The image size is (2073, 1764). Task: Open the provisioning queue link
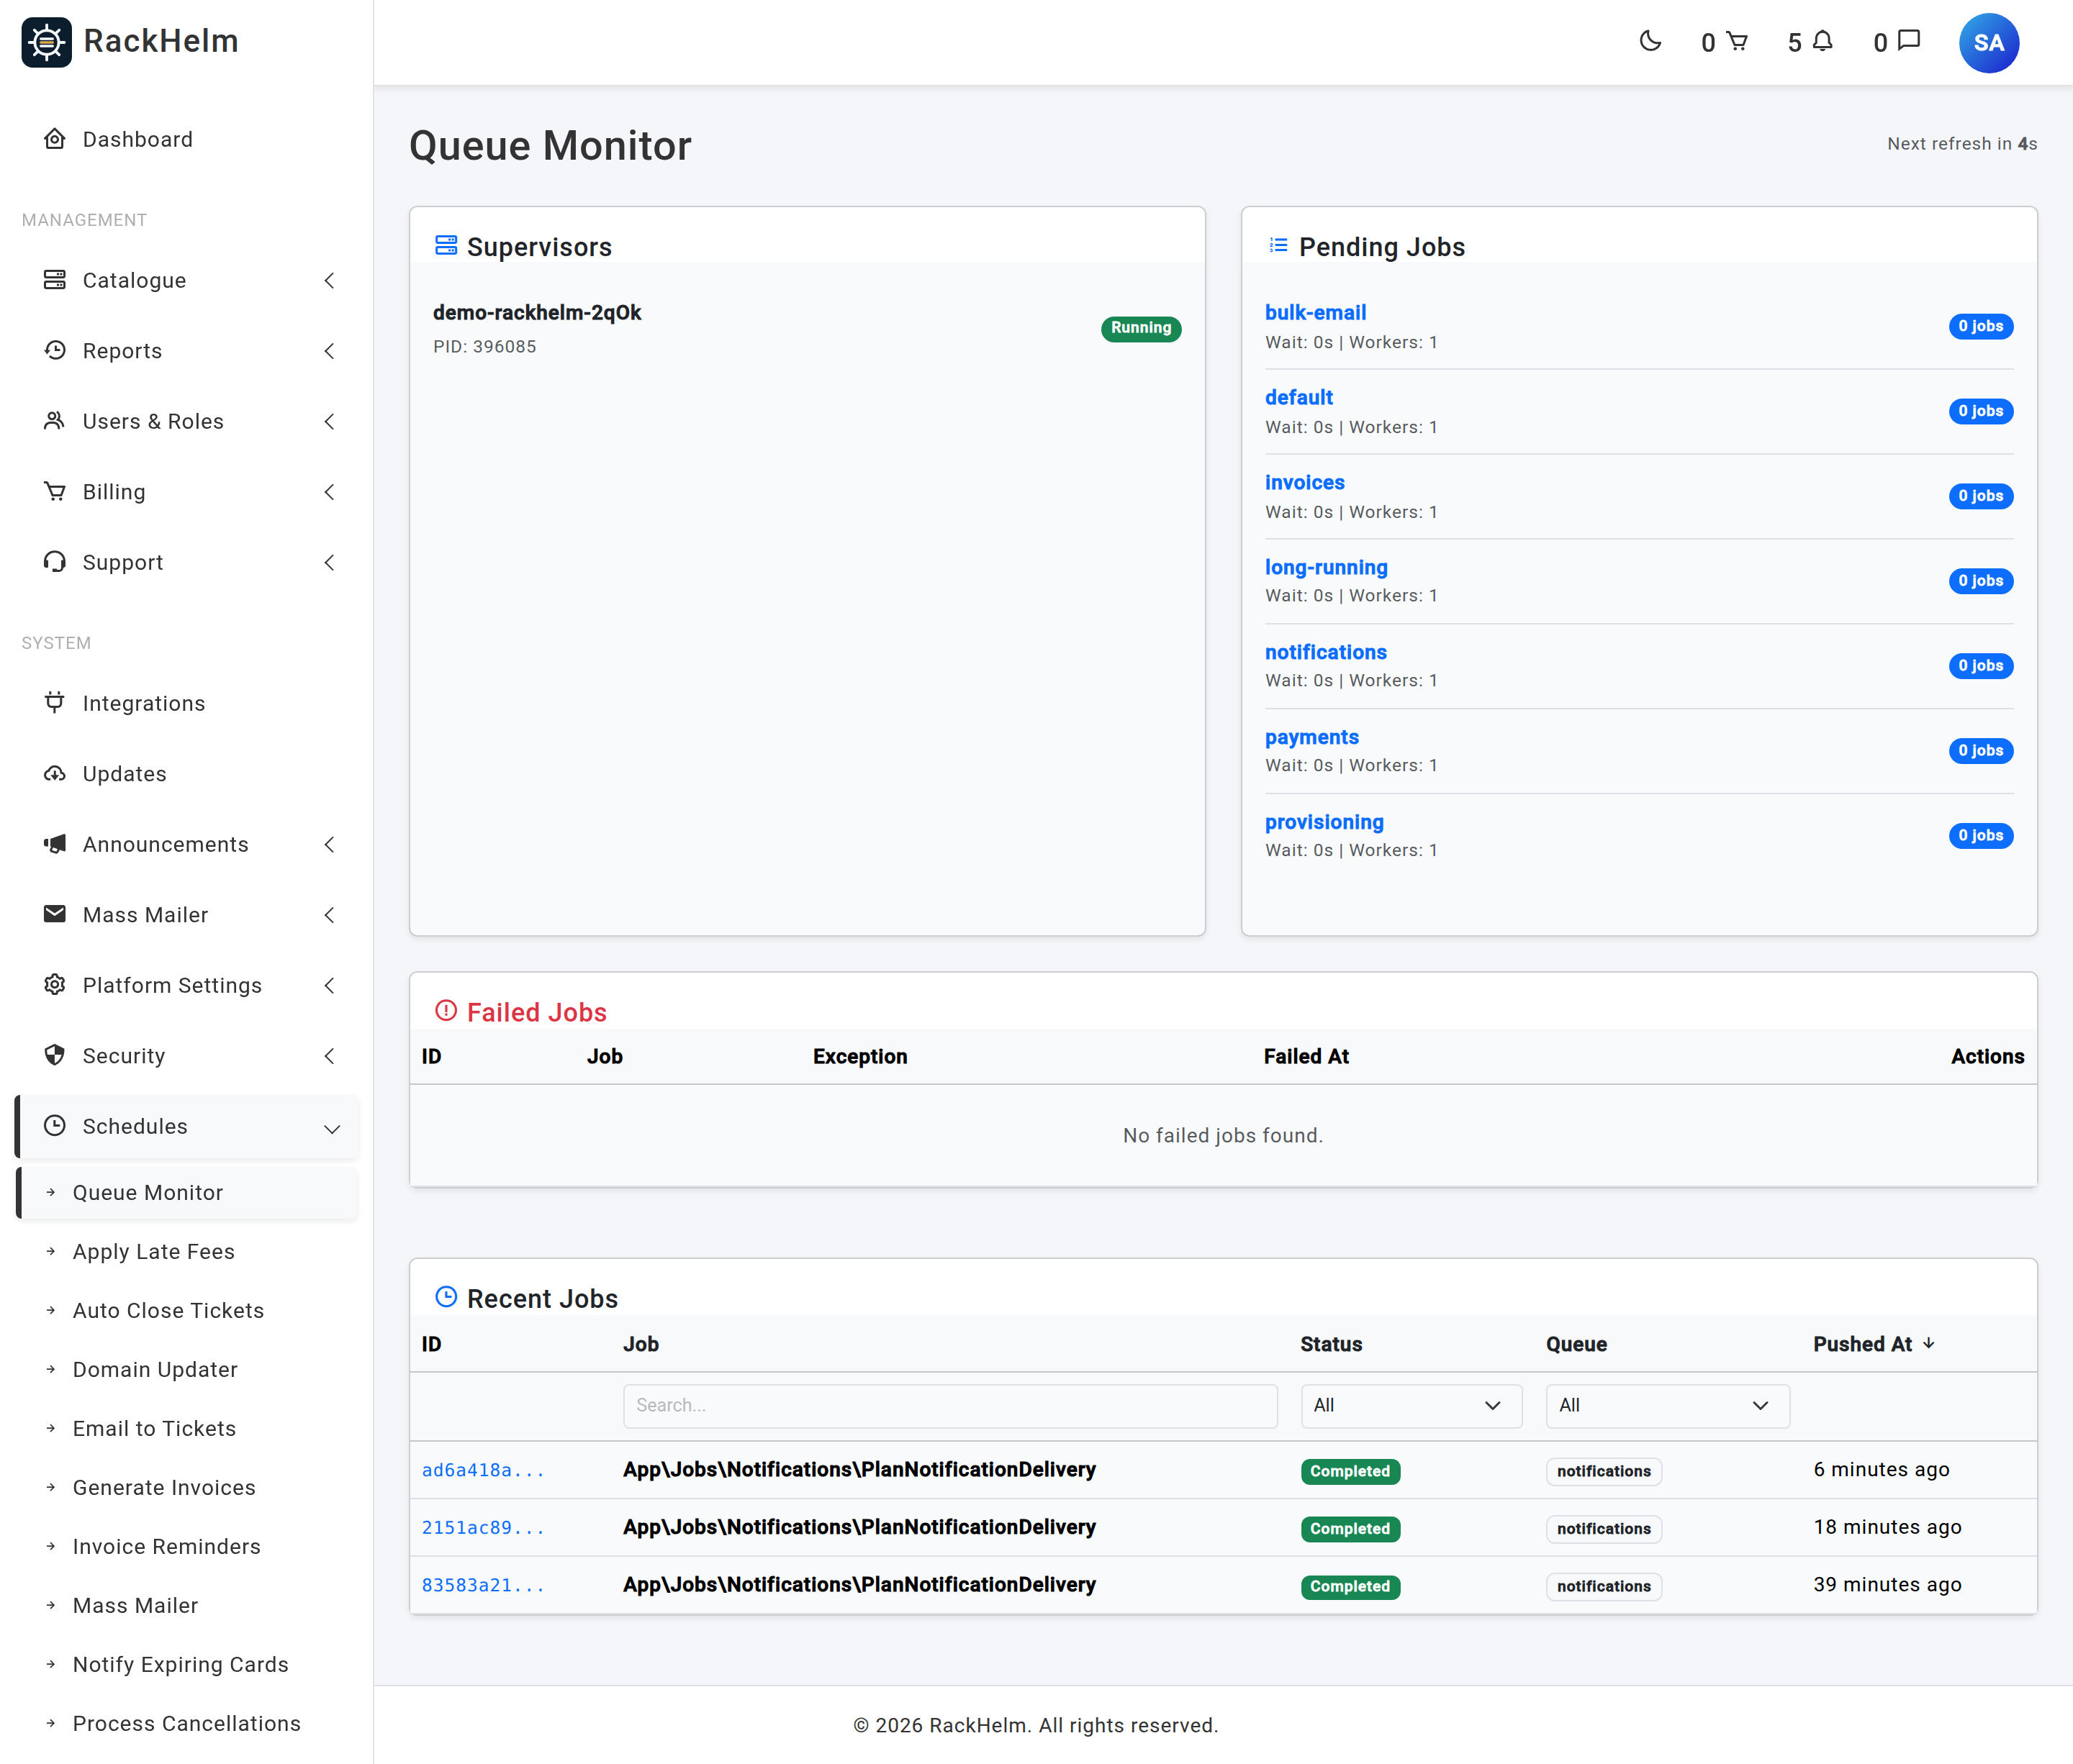[1324, 823]
